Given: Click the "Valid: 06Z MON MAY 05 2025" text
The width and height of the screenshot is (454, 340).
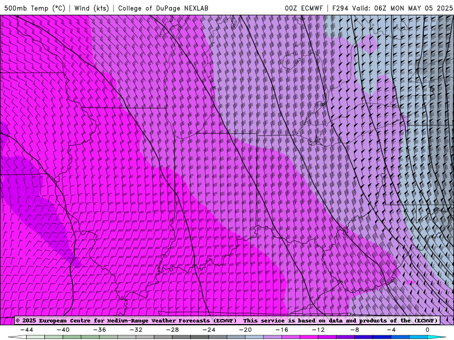Looking at the screenshot, I should click(x=402, y=8).
